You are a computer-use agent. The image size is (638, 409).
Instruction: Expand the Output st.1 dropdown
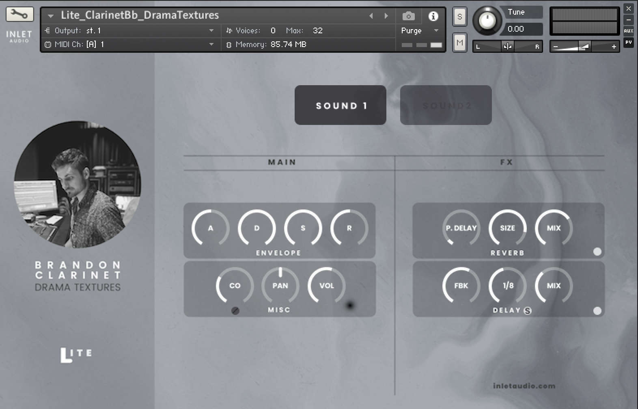211,30
